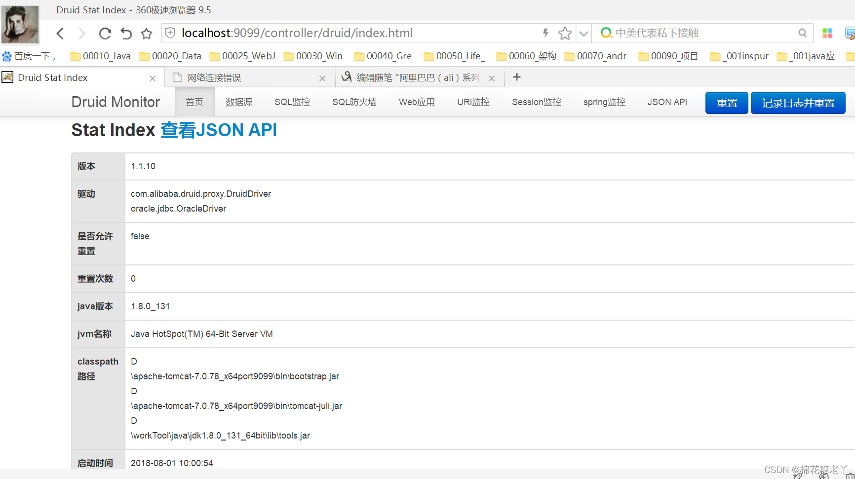Click the browser forward arrow

82,33
